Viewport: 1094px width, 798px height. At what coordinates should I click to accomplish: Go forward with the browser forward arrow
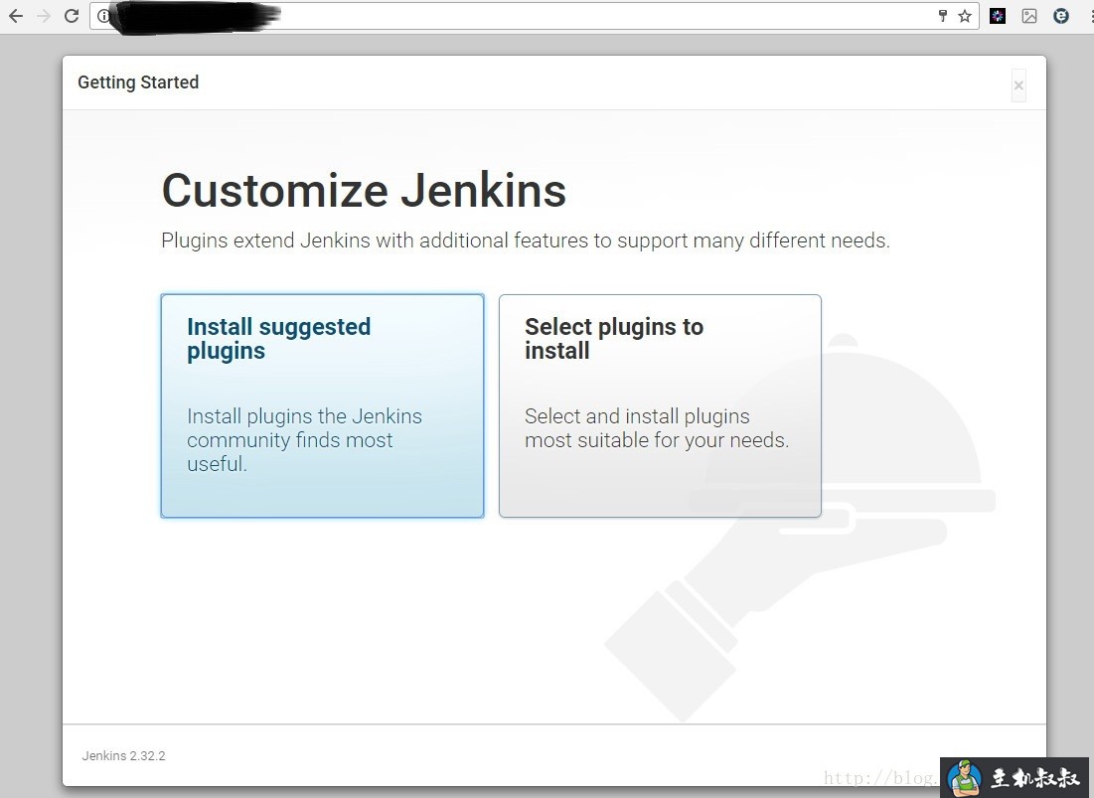(44, 16)
